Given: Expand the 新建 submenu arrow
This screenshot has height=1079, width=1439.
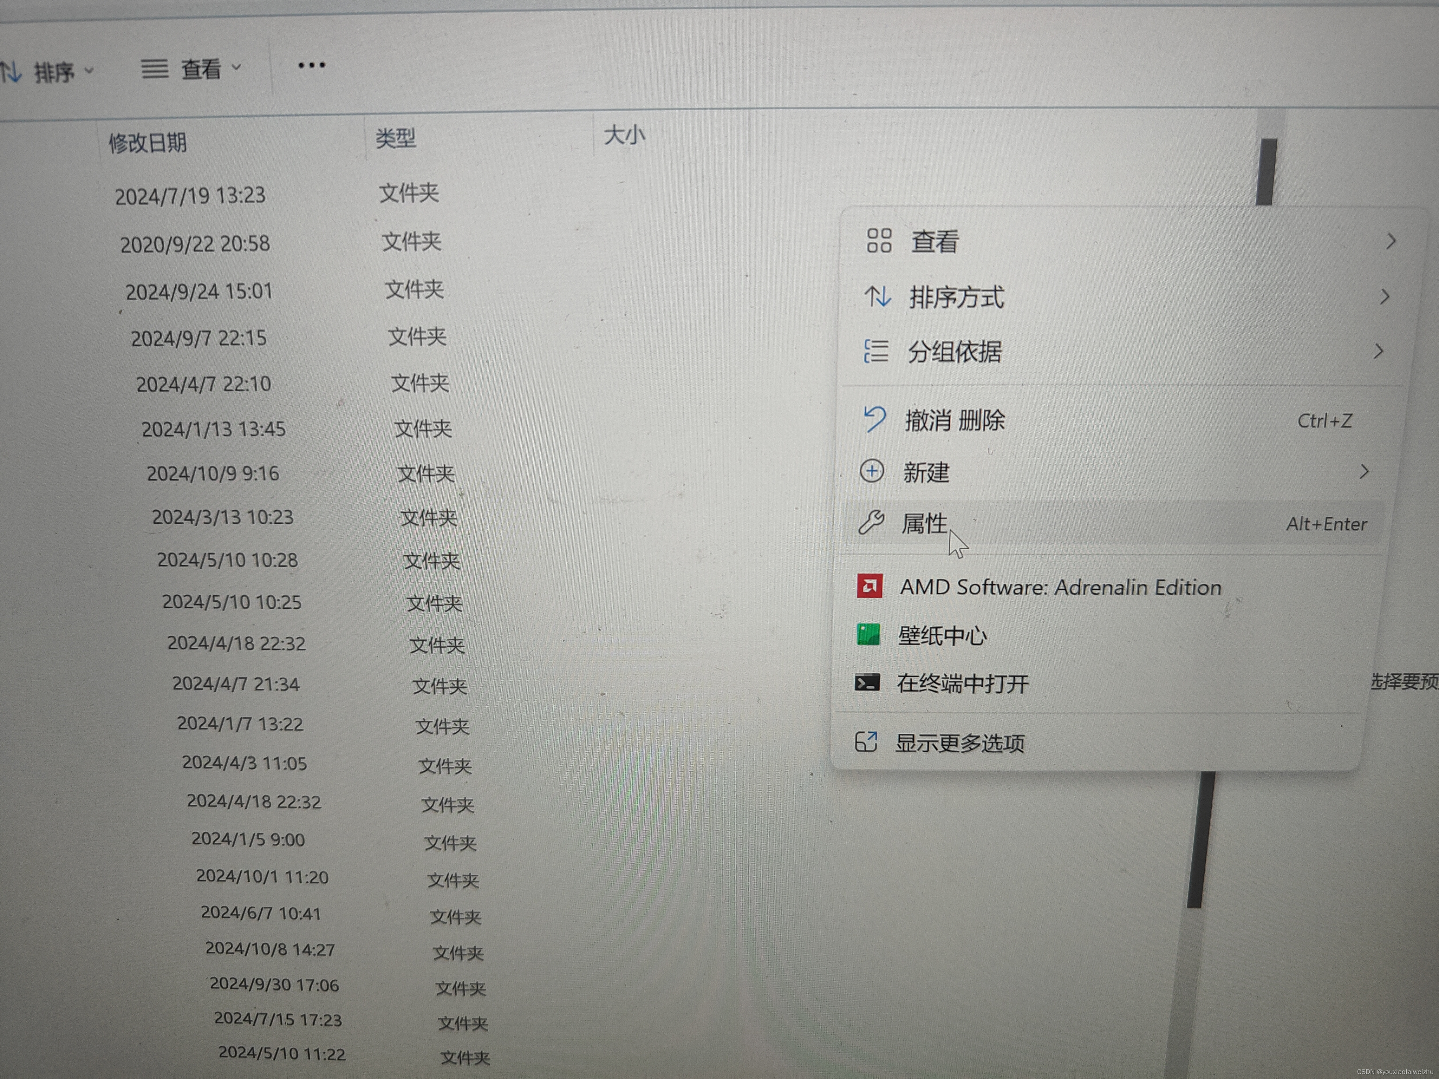Looking at the screenshot, I should point(1364,471).
